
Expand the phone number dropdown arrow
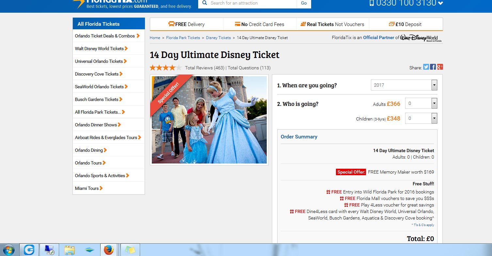click(440, 4)
